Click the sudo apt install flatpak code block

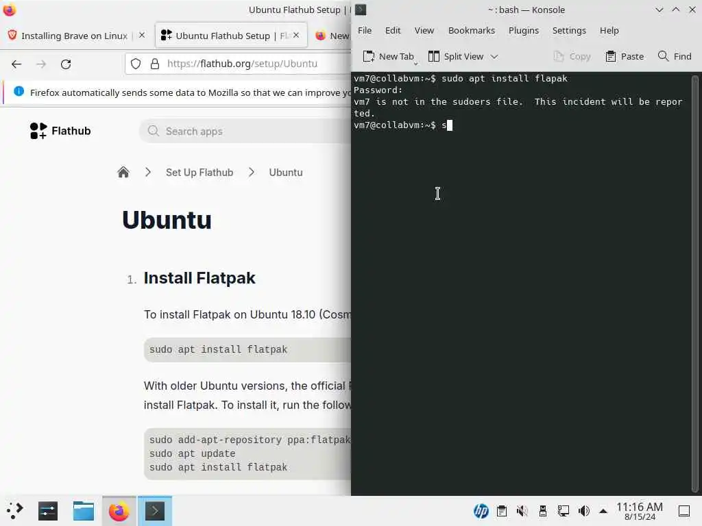[x=247, y=349]
